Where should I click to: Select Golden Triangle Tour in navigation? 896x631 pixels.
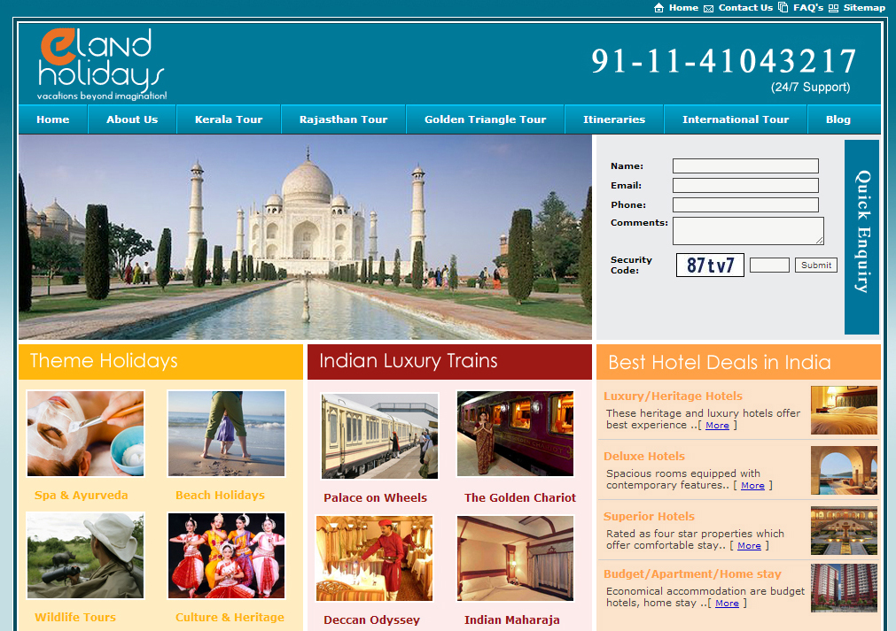point(485,119)
